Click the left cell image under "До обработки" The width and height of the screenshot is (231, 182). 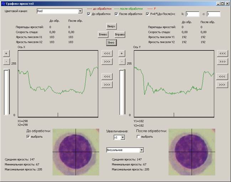pyautogui.click(x=76, y=152)
